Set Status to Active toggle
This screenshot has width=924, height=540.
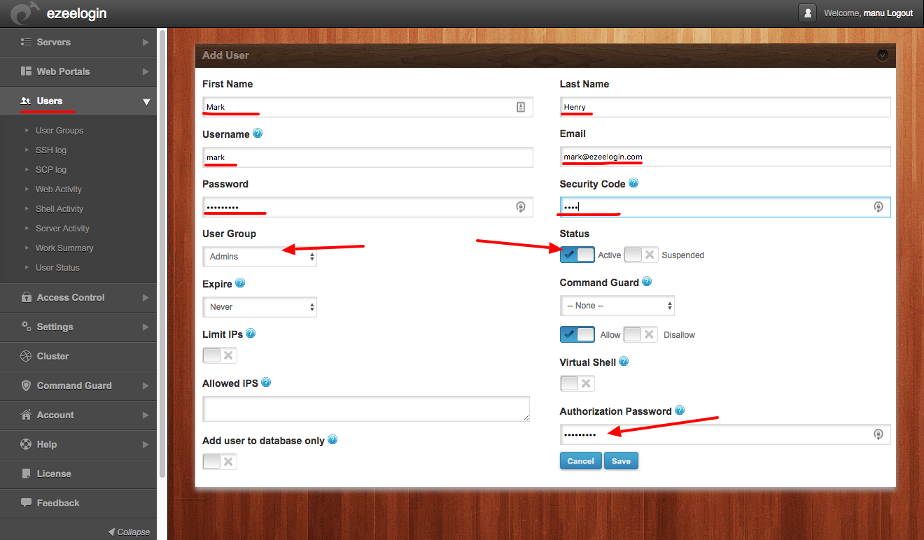577,255
